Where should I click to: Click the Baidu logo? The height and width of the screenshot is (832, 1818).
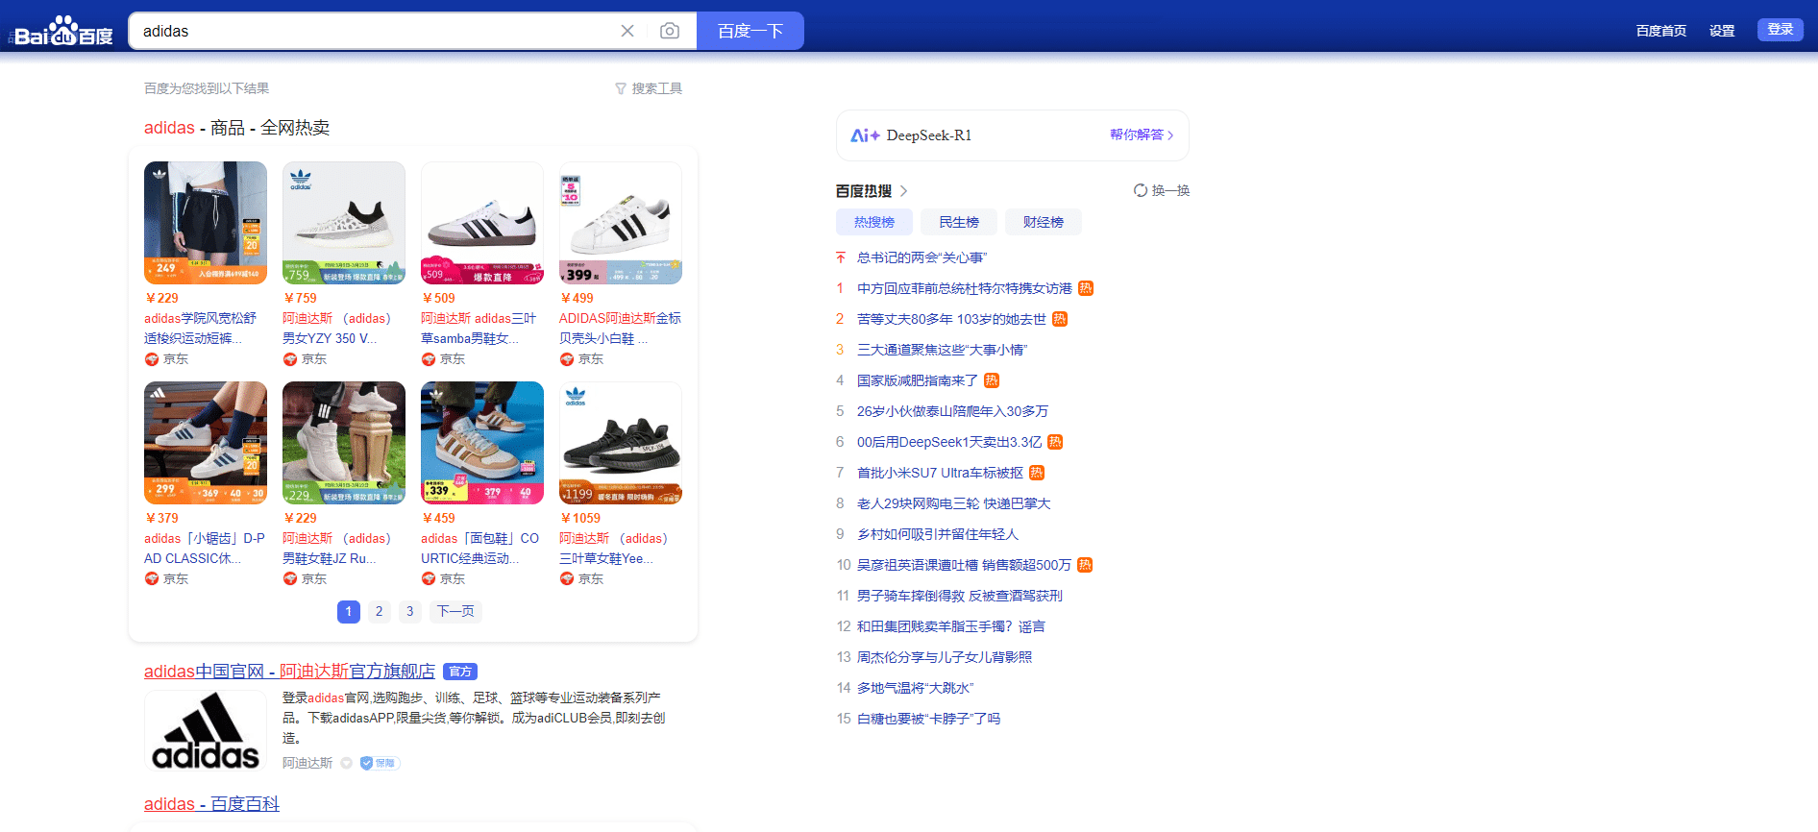tap(63, 31)
